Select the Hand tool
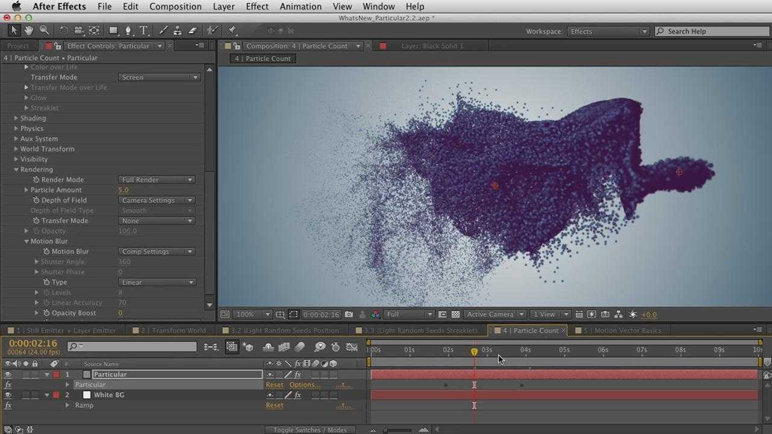Image resolution: width=772 pixels, height=434 pixels. [x=29, y=30]
